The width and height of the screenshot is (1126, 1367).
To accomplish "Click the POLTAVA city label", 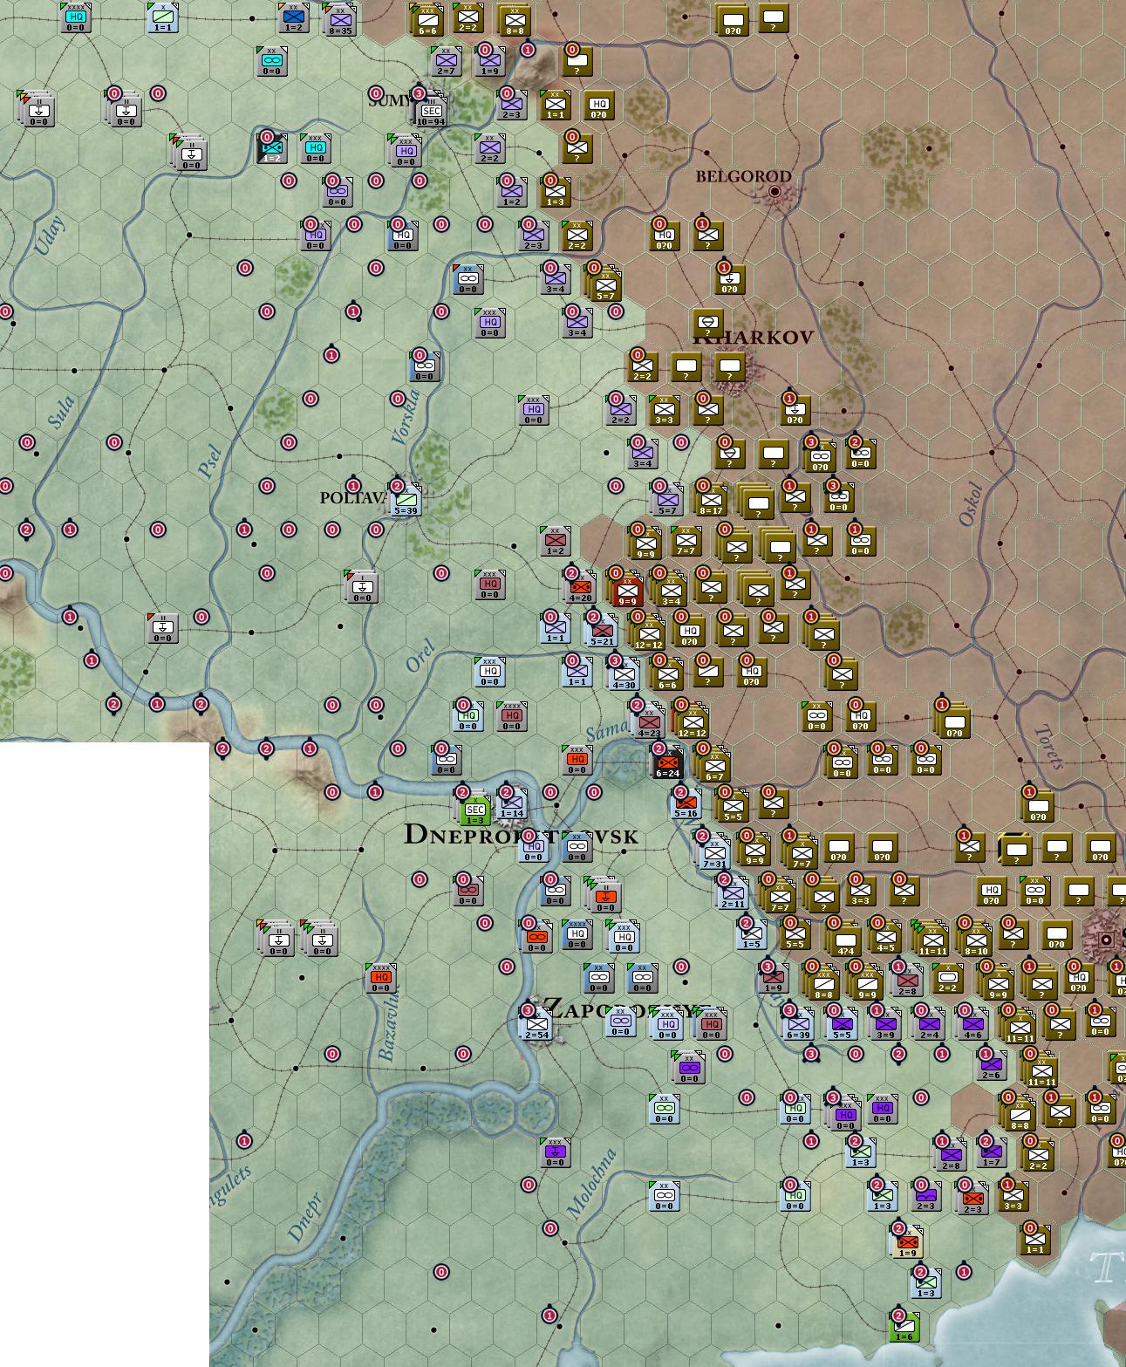I will pos(352,498).
